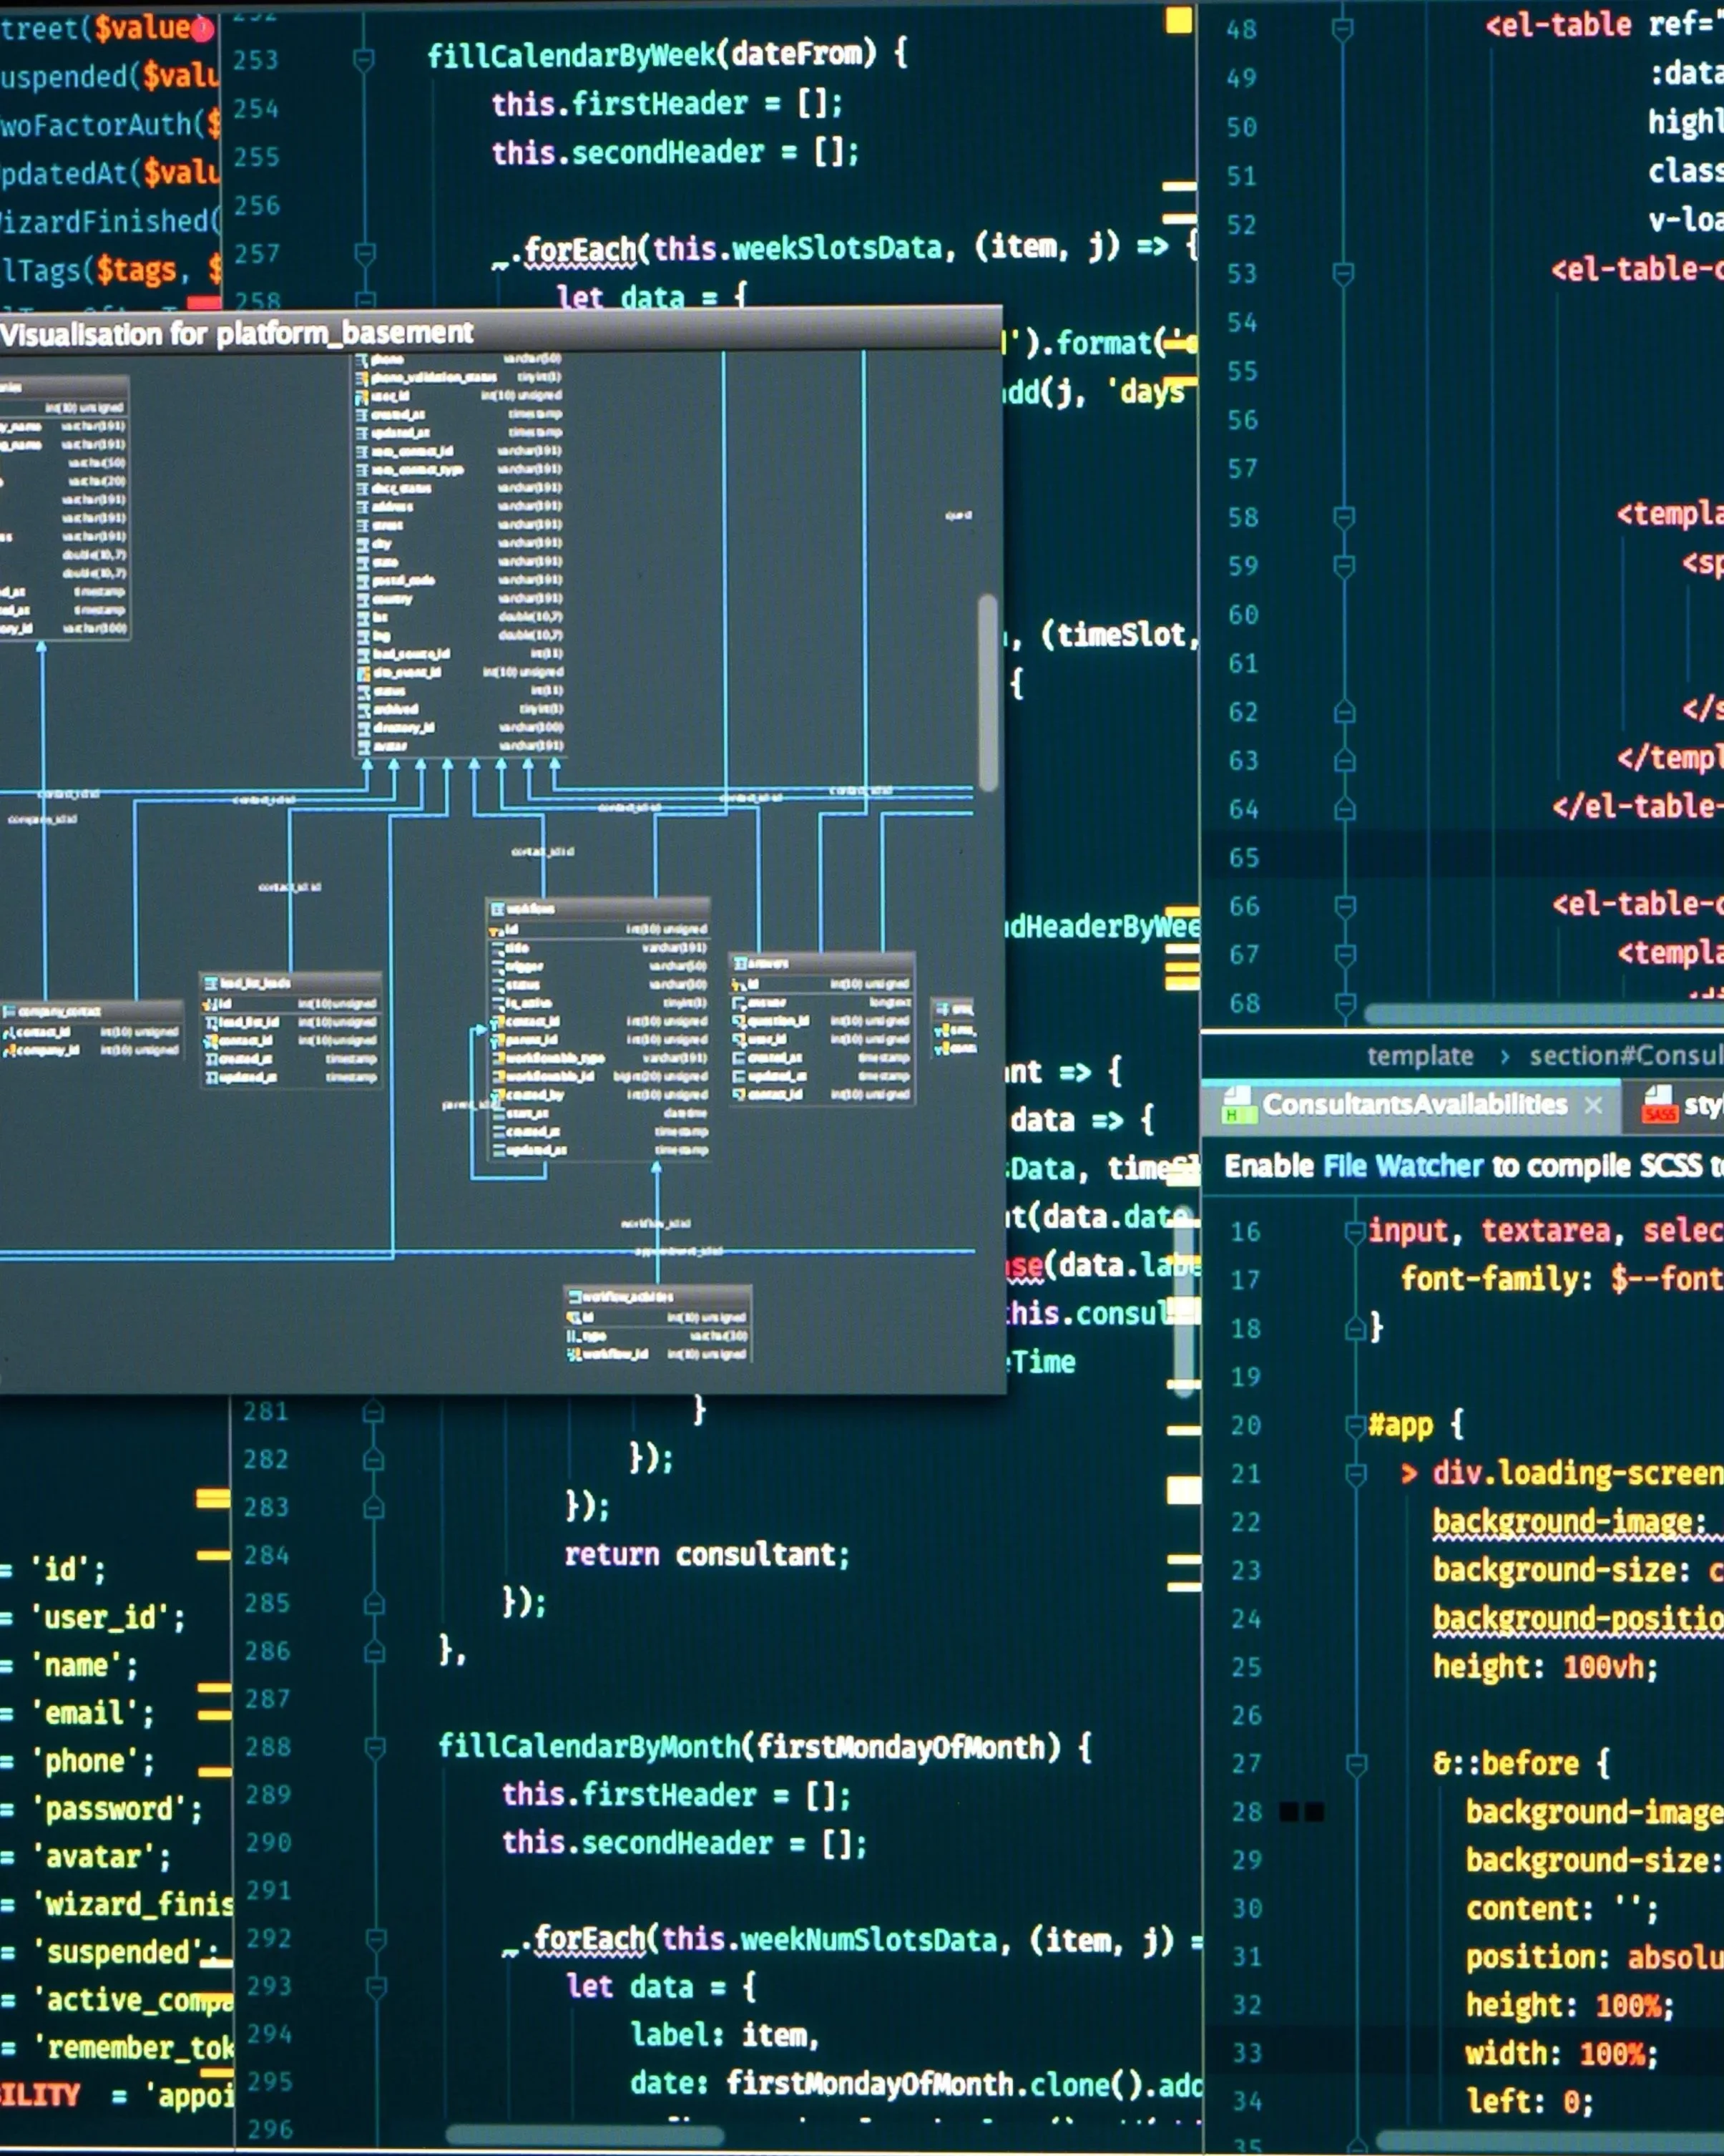Click the SASS file icon on style tab
The width and height of the screenshot is (1724, 2156).
1659,1105
